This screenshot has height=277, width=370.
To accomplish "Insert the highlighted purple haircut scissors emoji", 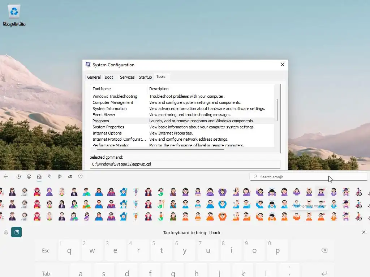I will tap(321, 192).
